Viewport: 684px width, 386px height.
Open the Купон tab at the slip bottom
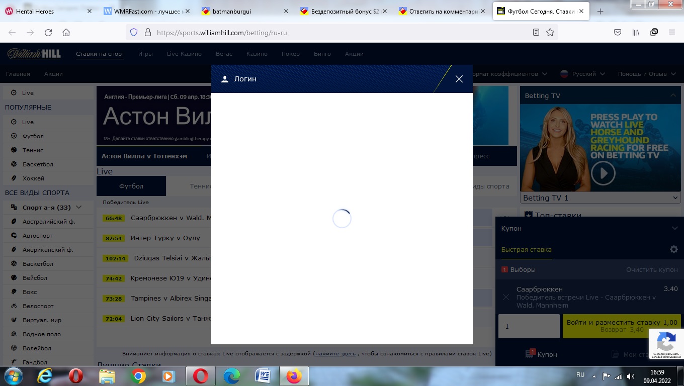[541, 354]
